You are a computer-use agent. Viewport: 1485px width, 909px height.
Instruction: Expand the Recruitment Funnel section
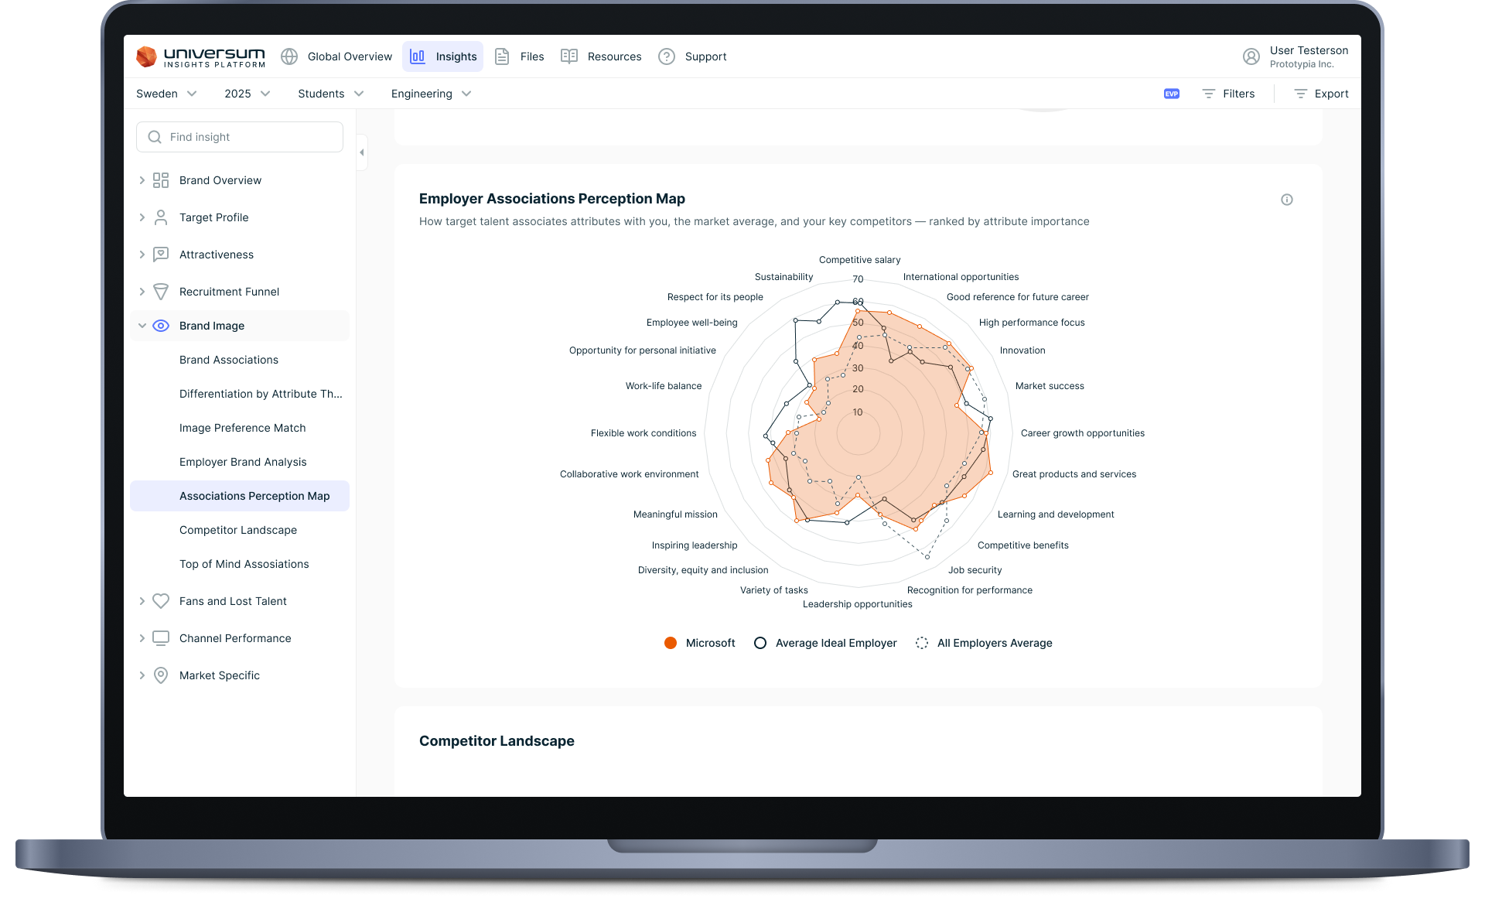142,292
